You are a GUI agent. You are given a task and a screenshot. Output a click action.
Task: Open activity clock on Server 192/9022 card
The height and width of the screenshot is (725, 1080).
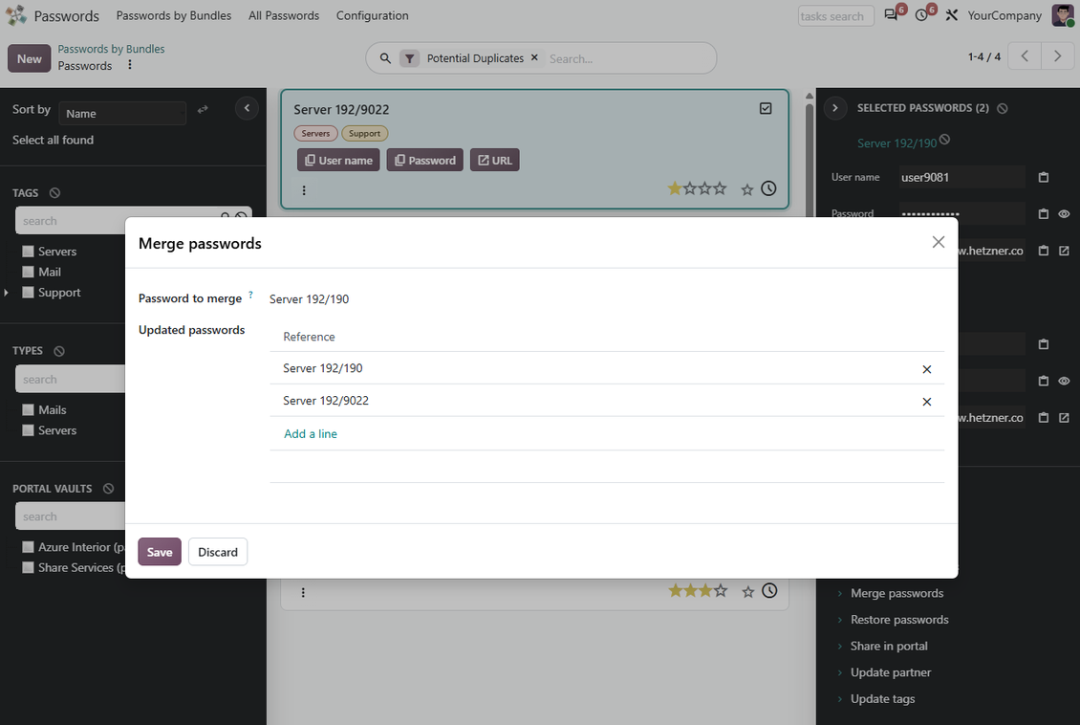point(768,188)
